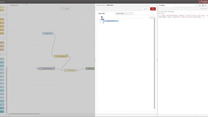Switch to the Visual editor tab

(124, 14)
